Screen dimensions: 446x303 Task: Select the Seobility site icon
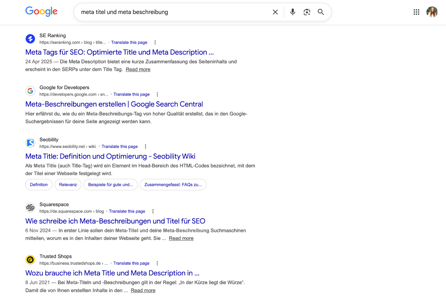coord(30,143)
